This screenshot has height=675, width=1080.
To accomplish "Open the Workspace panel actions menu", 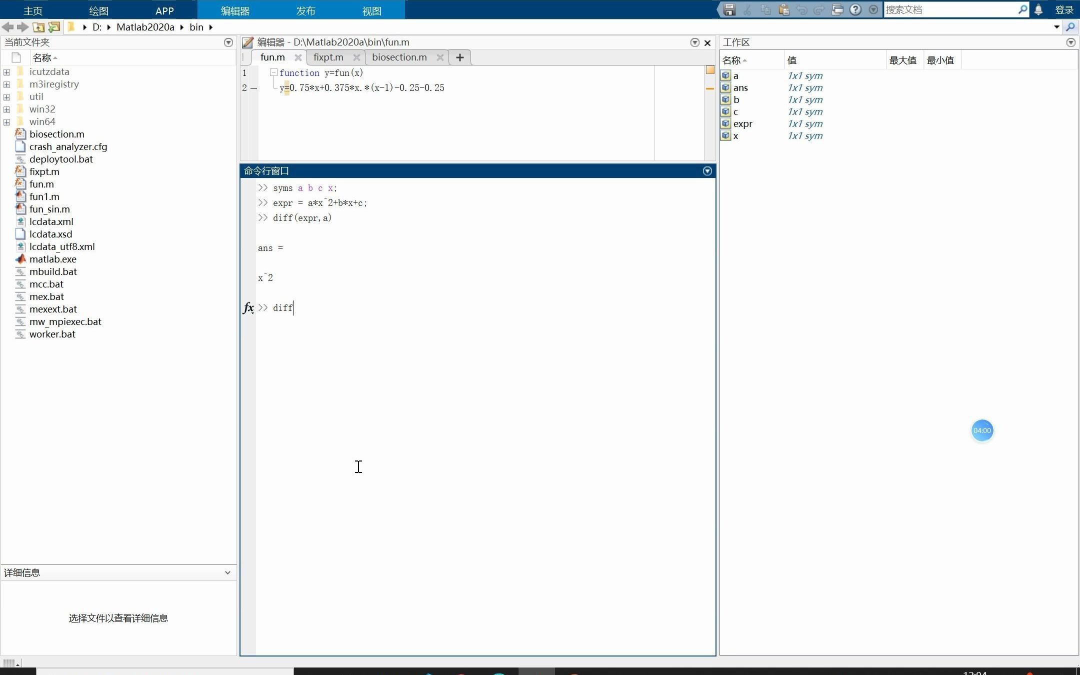I will (x=1070, y=42).
